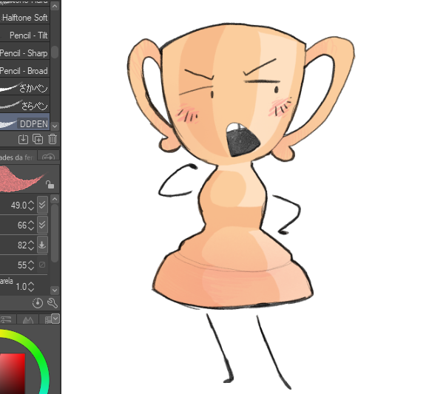Click the 82 value stepper arrows

tap(31, 245)
